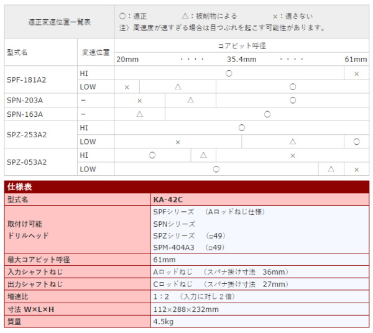Click the 最大コアビット呼径 spec label
The height and width of the screenshot is (333, 373).
tap(39, 260)
